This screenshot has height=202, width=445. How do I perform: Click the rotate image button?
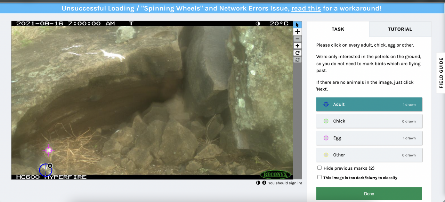click(x=297, y=53)
